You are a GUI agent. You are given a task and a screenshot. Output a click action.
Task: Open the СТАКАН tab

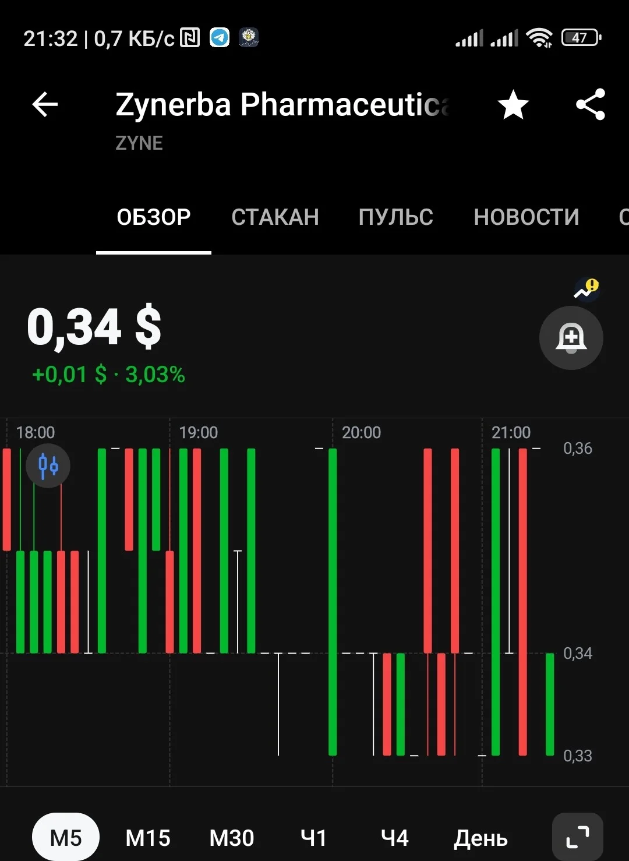point(275,217)
